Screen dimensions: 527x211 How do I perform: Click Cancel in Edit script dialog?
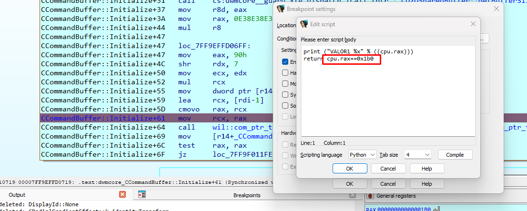point(388,169)
